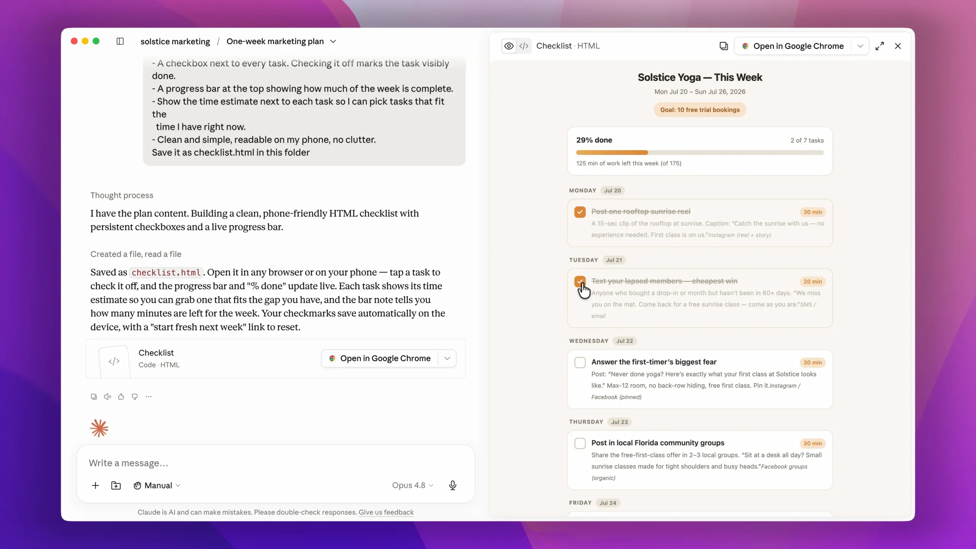This screenshot has height=549, width=976.
Task: Mark the response with thumbs down
Action: 135,396
